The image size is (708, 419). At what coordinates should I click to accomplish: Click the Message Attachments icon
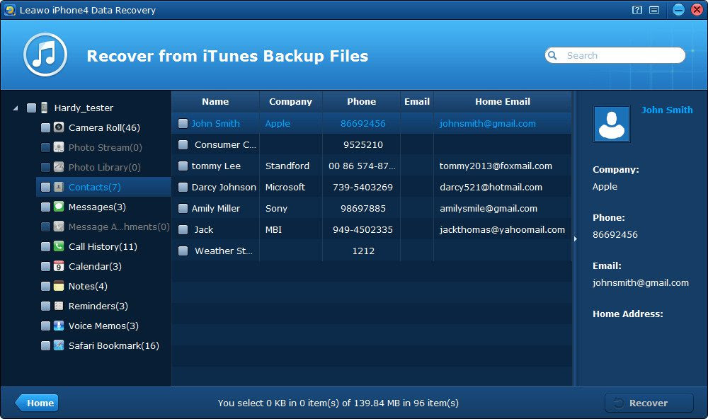[59, 226]
